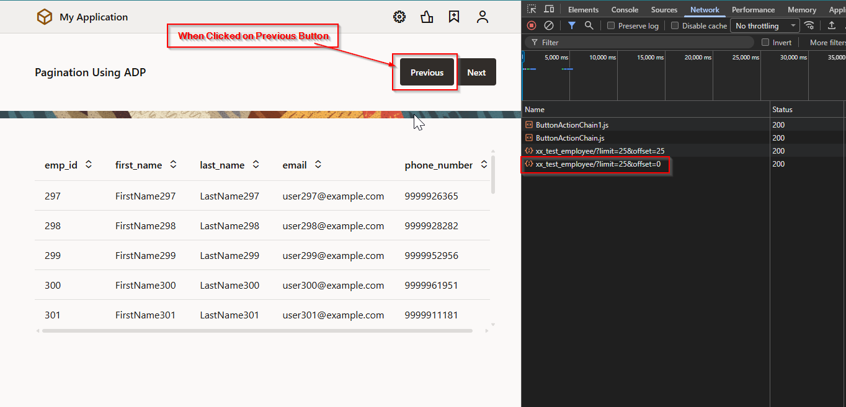Activate the inspect element picker
The image size is (846, 407).
coord(532,9)
